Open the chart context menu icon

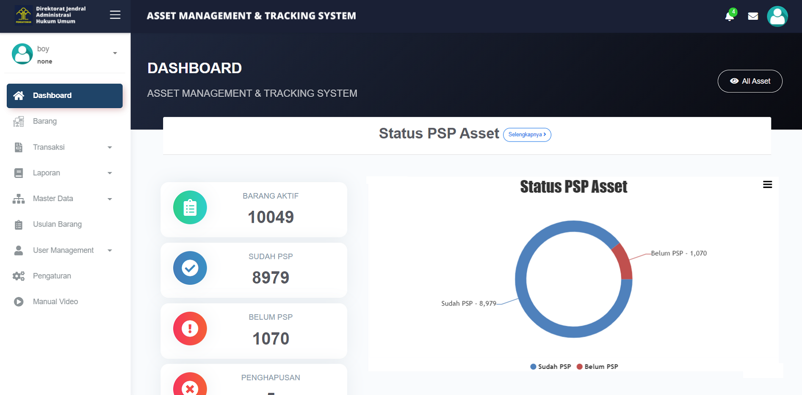(x=767, y=185)
